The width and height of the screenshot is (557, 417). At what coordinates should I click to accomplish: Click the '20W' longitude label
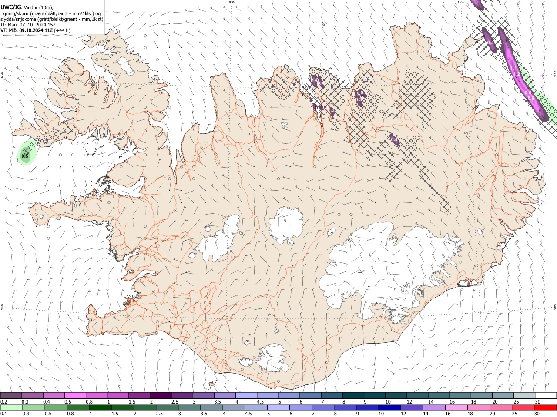(x=232, y=2)
